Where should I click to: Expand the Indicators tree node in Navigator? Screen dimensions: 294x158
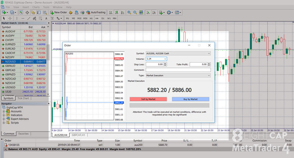tap(4, 115)
